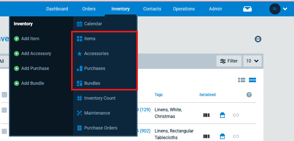Click storefront icon in Rectangular Tablecloths row
This screenshot has width=294, height=141.
(x=222, y=136)
